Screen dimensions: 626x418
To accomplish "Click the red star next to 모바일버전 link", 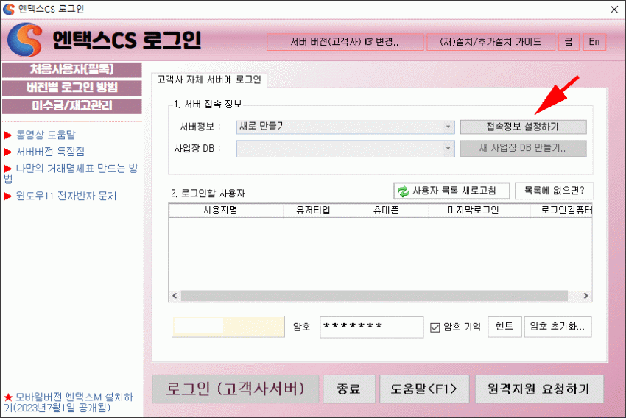I will (x=8, y=397).
